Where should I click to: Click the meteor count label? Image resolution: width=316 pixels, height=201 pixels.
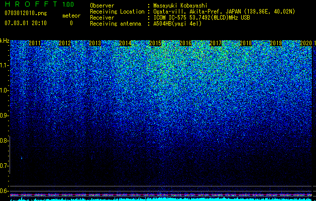[71, 16]
